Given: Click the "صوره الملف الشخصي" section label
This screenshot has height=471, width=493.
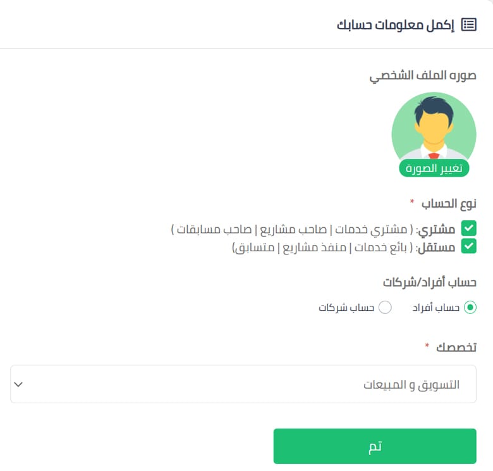Looking at the screenshot, I should (x=423, y=77).
